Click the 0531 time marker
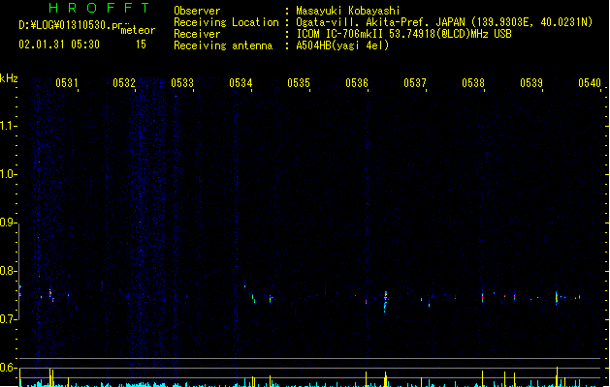Screen dimensions: 610x387 67,82
